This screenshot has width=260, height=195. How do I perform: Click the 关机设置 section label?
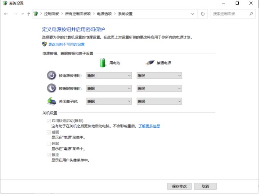tap(50, 113)
